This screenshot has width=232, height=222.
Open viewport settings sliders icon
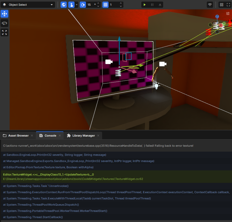[x=228, y=14]
